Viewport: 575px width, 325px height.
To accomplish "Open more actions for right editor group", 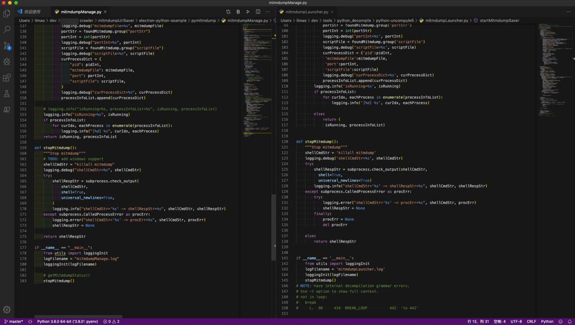I will (568, 12).
